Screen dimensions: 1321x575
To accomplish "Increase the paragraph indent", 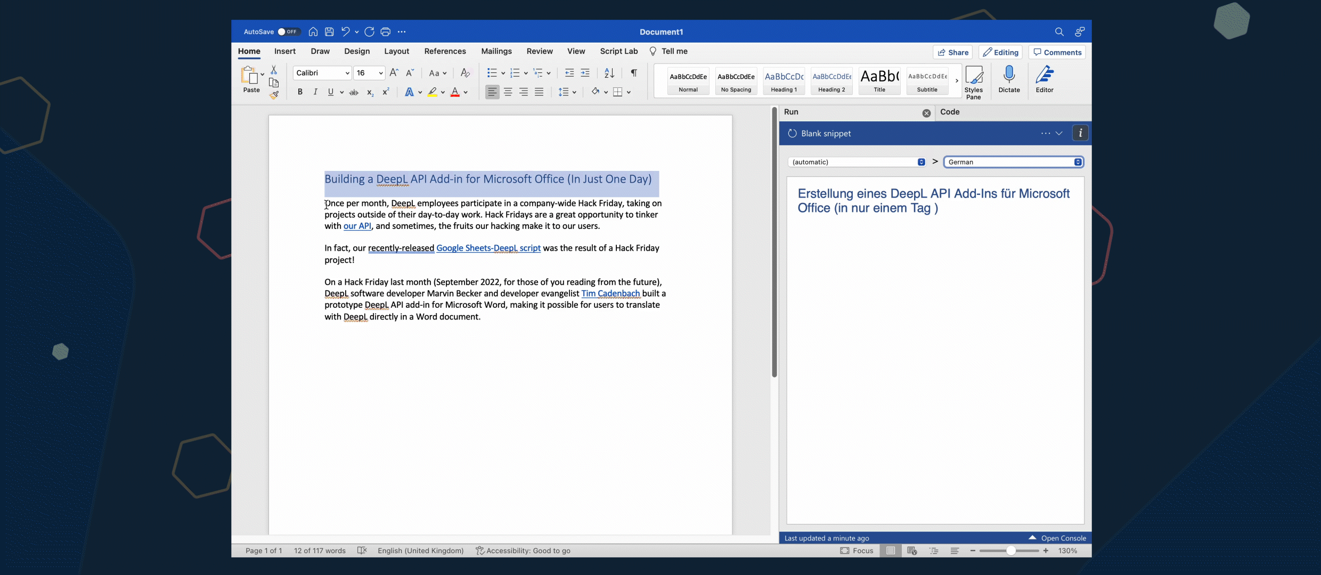I will 585,73.
